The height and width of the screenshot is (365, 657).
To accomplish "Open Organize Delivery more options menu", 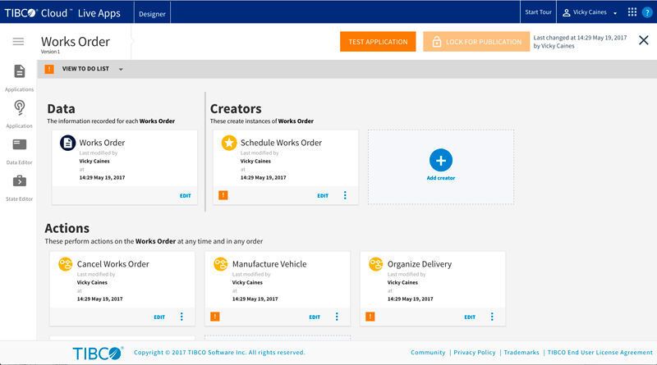I will (x=492, y=317).
